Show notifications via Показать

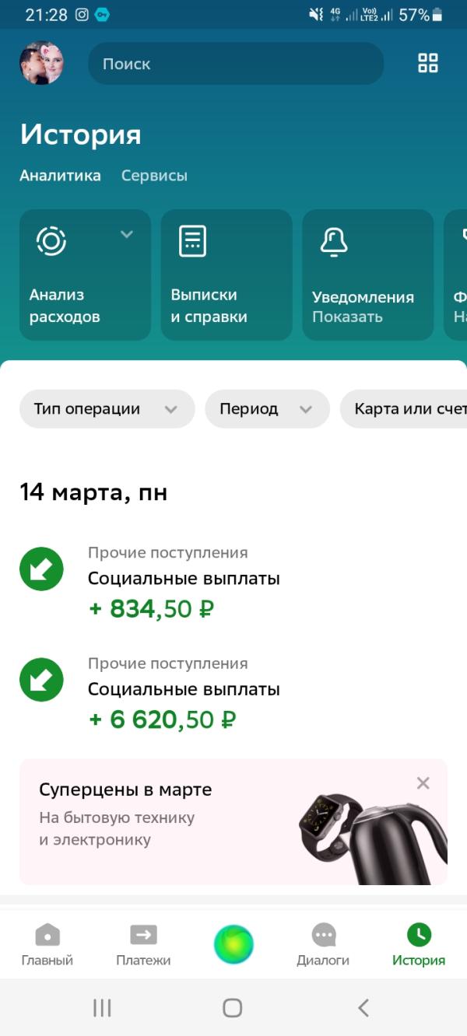[347, 317]
